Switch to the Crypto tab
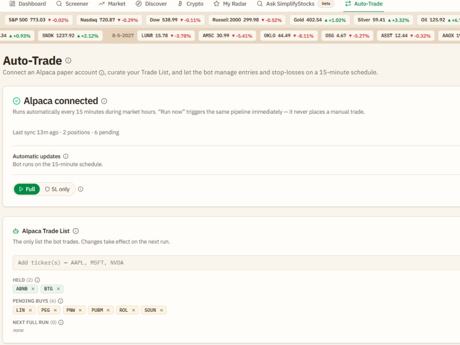The image size is (460, 345). pyautogui.click(x=191, y=4)
